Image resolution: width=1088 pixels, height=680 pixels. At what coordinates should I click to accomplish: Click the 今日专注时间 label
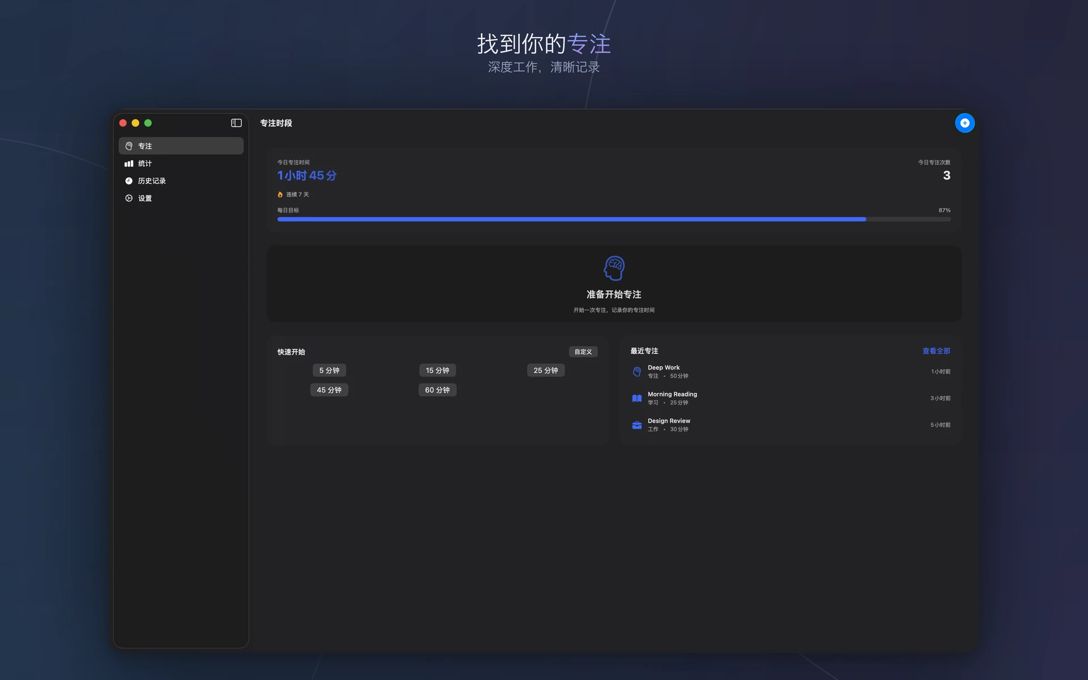294,163
